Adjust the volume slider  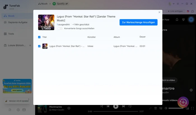pos(176,108)
